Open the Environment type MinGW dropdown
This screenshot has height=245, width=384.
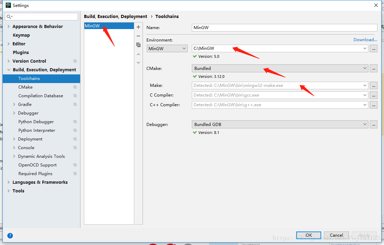167,48
